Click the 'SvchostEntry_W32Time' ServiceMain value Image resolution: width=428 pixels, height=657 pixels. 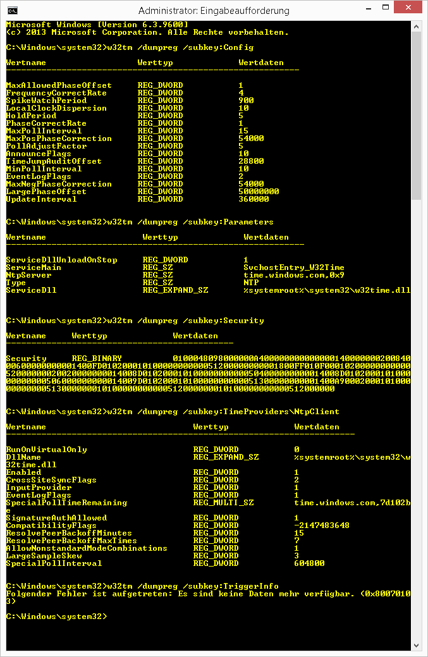tap(294, 267)
